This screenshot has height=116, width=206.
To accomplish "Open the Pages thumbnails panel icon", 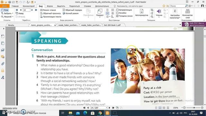I will (x=3, y=43).
